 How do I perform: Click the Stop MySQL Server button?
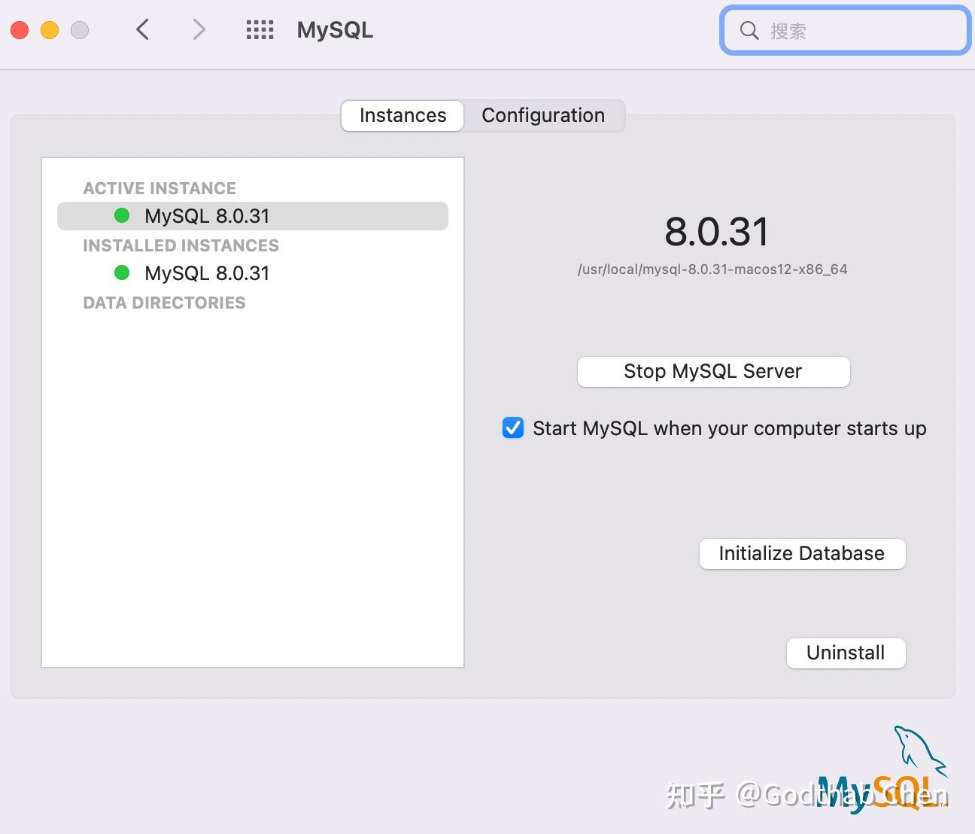pos(712,371)
